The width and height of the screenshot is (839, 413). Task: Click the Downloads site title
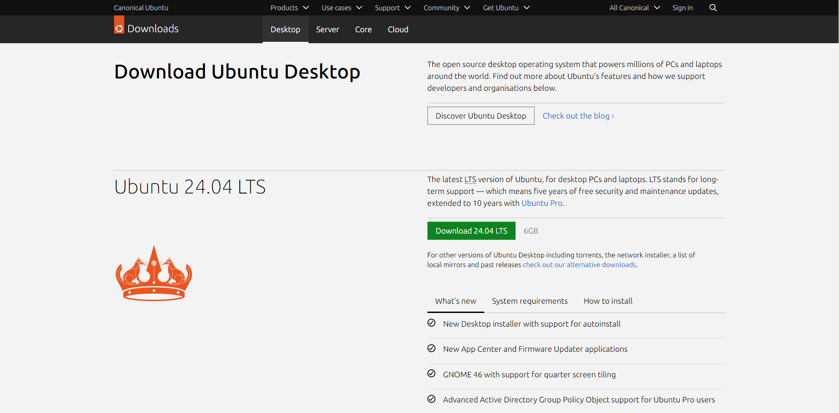pyautogui.click(x=153, y=29)
